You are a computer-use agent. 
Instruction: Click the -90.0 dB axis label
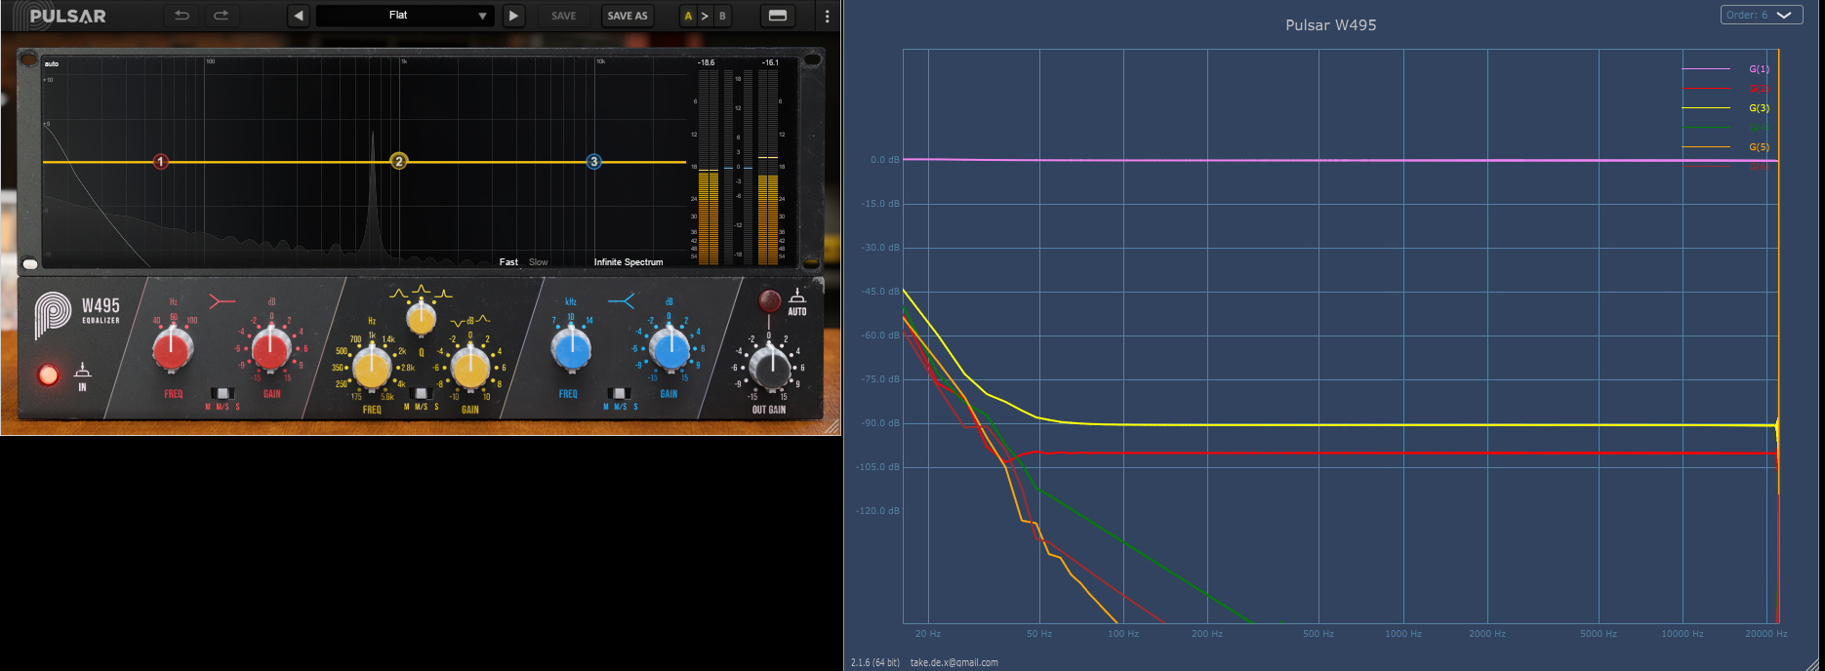[880, 423]
